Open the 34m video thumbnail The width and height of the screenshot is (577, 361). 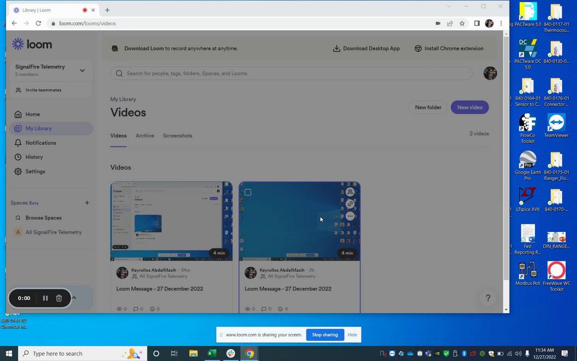tap(171, 221)
